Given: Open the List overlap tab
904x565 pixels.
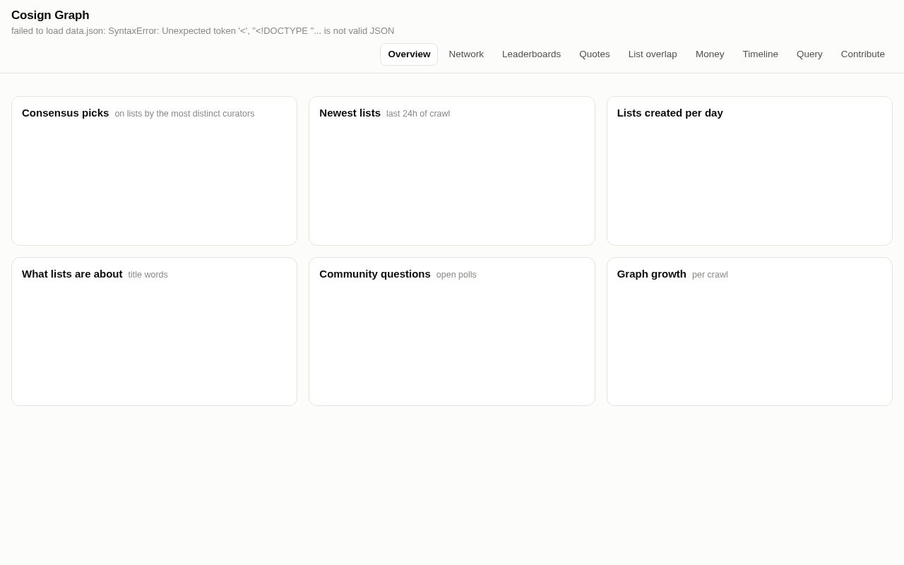Looking at the screenshot, I should [653, 54].
